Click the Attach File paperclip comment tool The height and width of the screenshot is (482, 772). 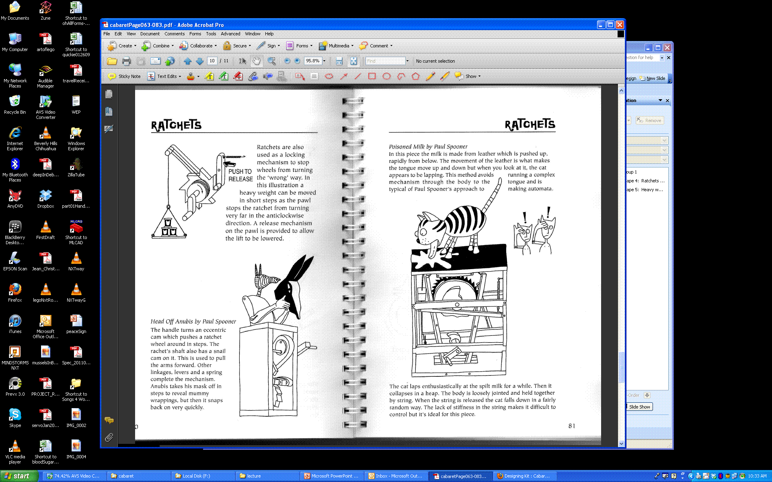coord(253,76)
